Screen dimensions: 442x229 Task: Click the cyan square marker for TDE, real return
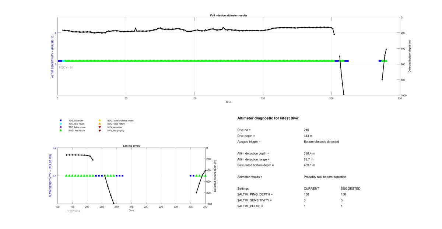click(x=60, y=124)
